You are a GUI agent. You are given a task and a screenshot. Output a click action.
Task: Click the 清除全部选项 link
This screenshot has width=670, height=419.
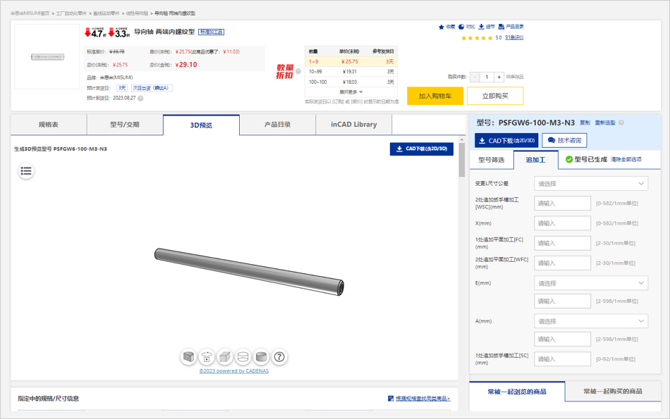point(626,160)
